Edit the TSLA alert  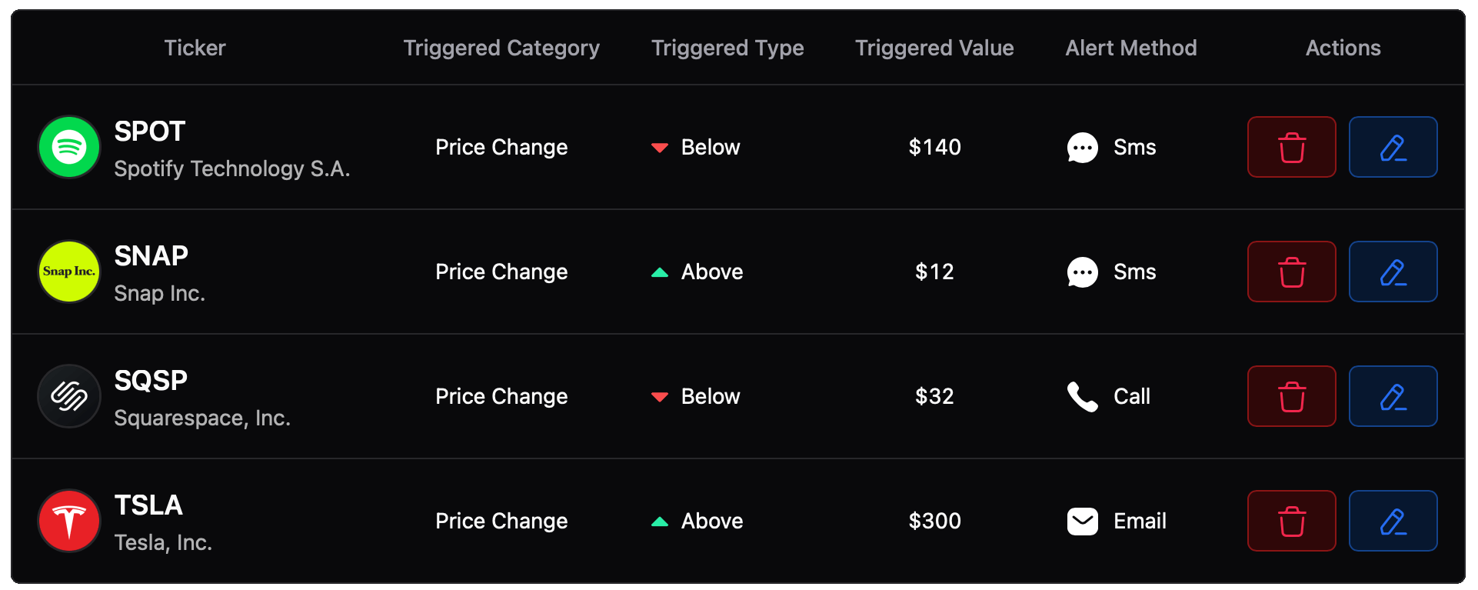pyautogui.click(x=1393, y=521)
